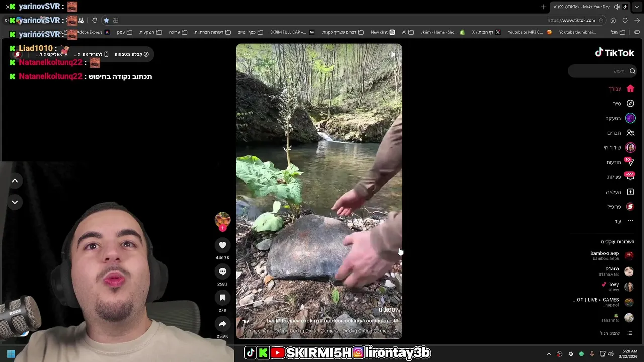644x362 pixels.
Task: Click the Get Coins button
Action: 131,54
